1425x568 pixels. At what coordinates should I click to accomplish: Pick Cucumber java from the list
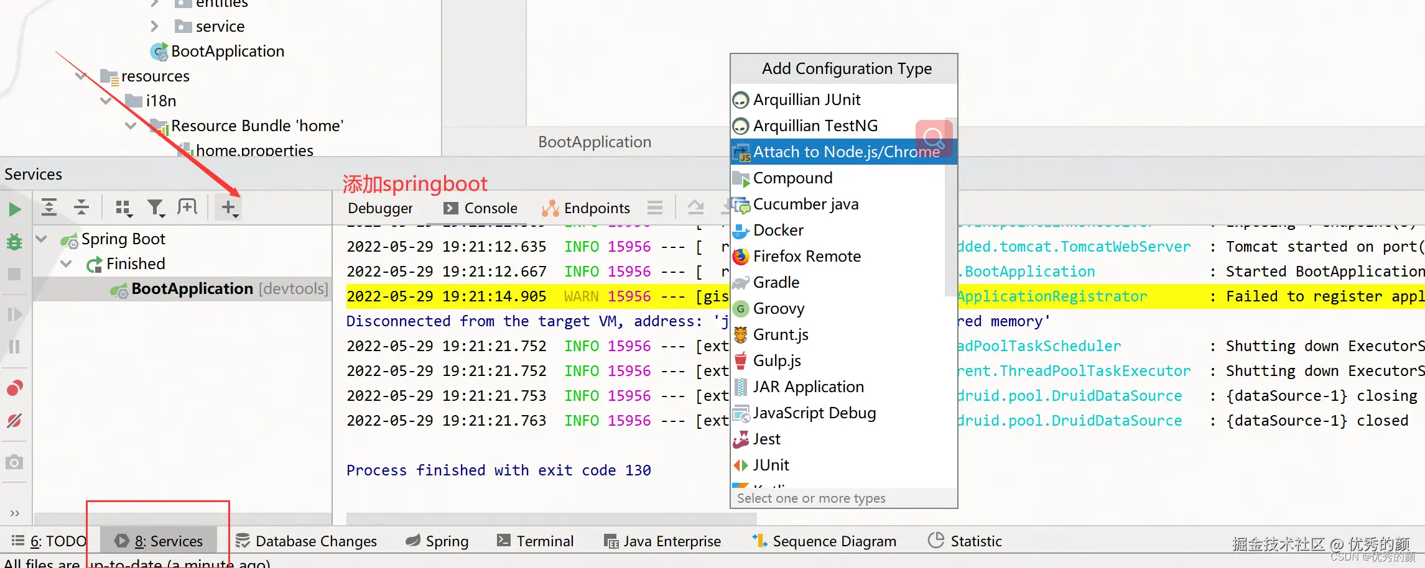point(837,204)
